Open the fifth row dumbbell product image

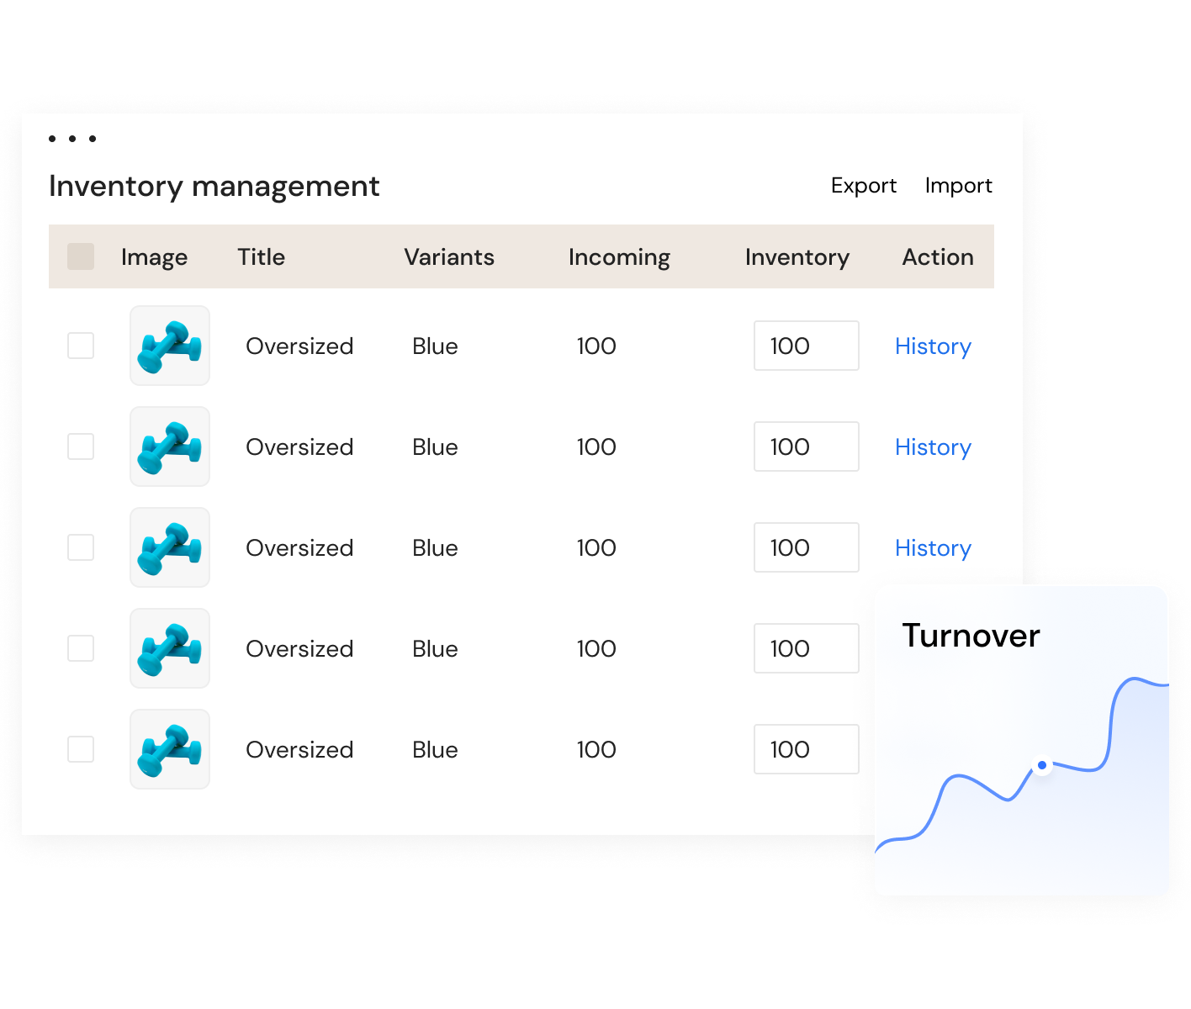click(170, 749)
